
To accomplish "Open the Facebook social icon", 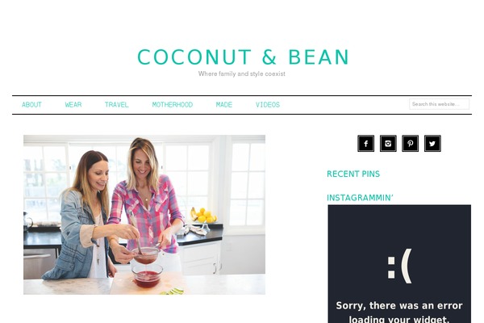I will coord(365,144).
